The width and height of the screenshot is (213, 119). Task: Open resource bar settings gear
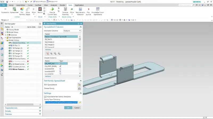(x=2, y=24)
